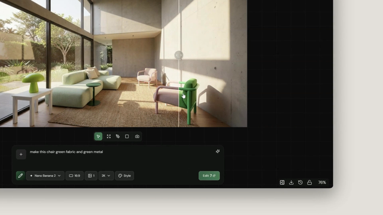Select the square region tool
383x215 pixels.
click(x=127, y=136)
